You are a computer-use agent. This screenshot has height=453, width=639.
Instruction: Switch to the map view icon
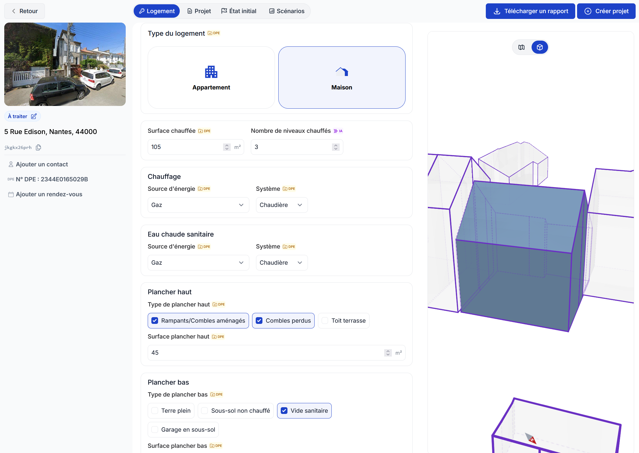point(521,47)
